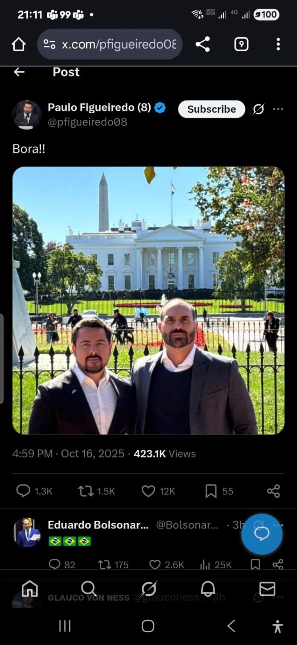The height and width of the screenshot is (645, 297).
Task: Open Paulo Figueiredo's profile avatar
Action: [27, 115]
